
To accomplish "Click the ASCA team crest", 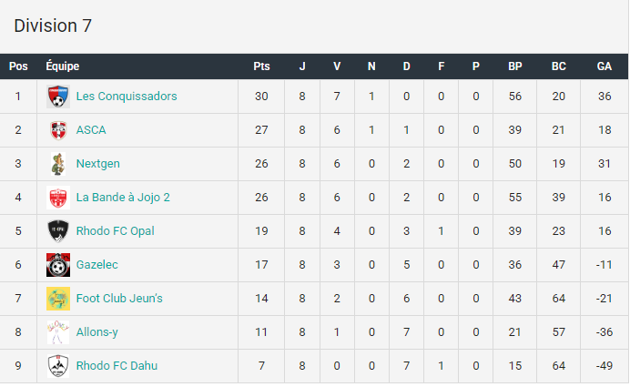I will tap(58, 130).
